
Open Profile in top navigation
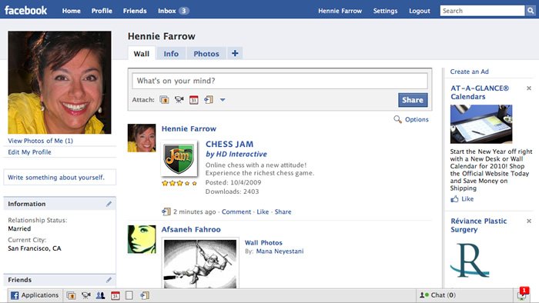pyautogui.click(x=102, y=11)
